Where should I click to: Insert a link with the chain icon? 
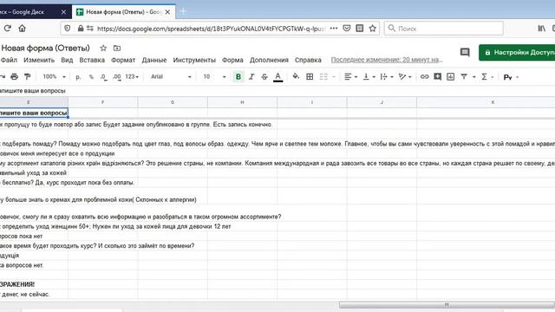424,77
